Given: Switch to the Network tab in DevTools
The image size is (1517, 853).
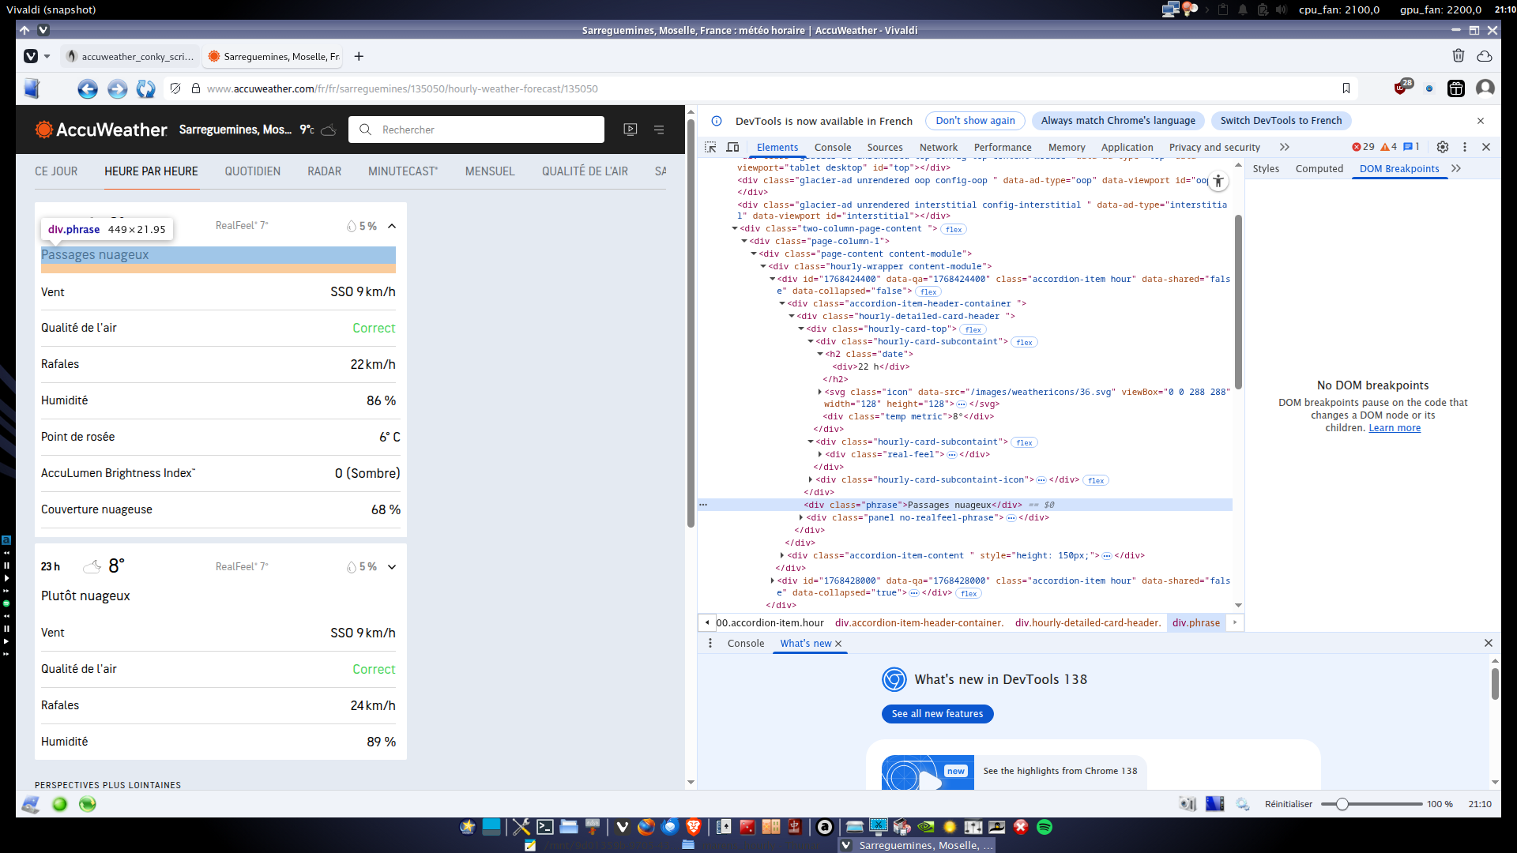Looking at the screenshot, I should point(938,148).
